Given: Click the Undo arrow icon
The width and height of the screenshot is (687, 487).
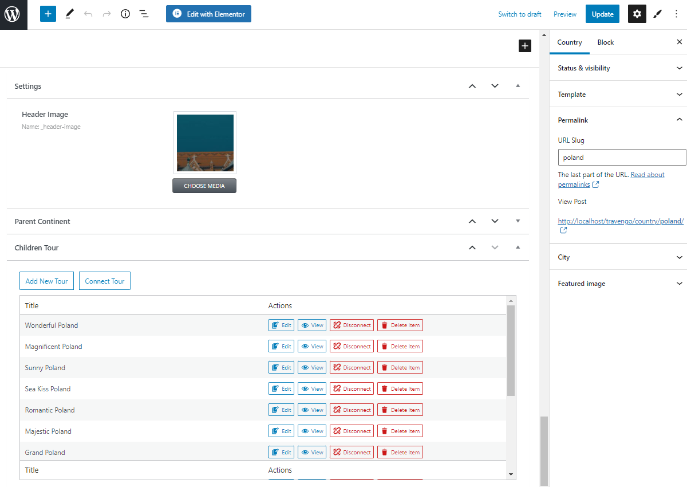Looking at the screenshot, I should (x=89, y=13).
